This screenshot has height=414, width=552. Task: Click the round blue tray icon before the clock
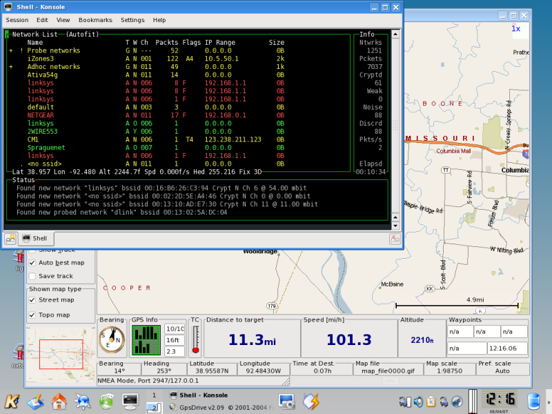457,402
